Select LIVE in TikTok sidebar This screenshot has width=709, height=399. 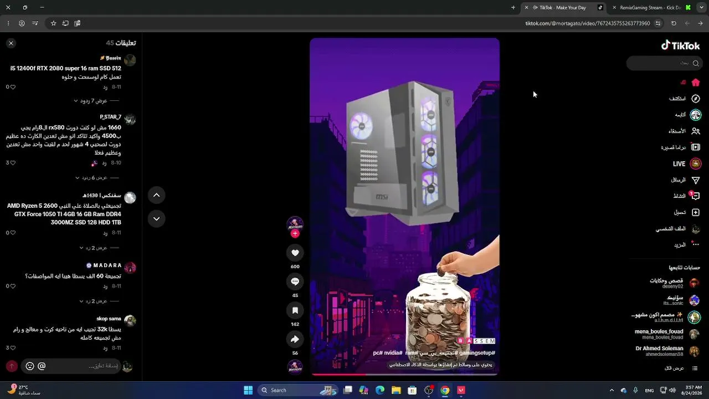point(686,163)
